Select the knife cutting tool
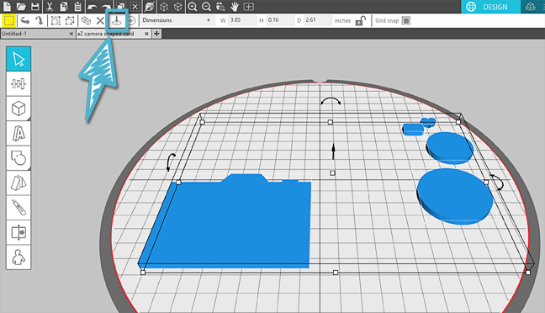This screenshot has width=545, height=313. pyautogui.click(x=19, y=208)
